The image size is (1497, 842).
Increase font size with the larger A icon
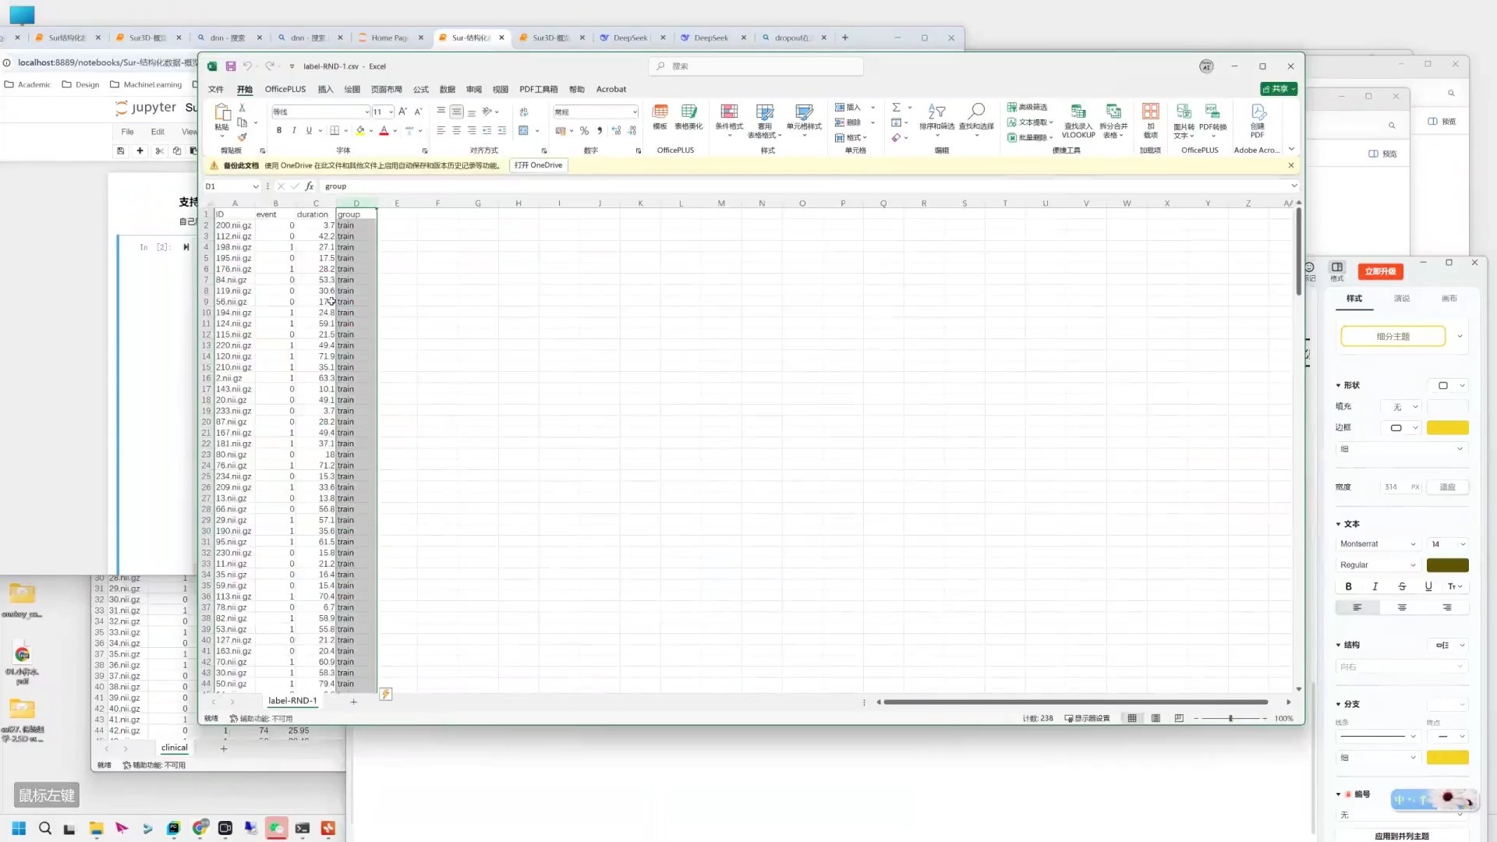402,111
